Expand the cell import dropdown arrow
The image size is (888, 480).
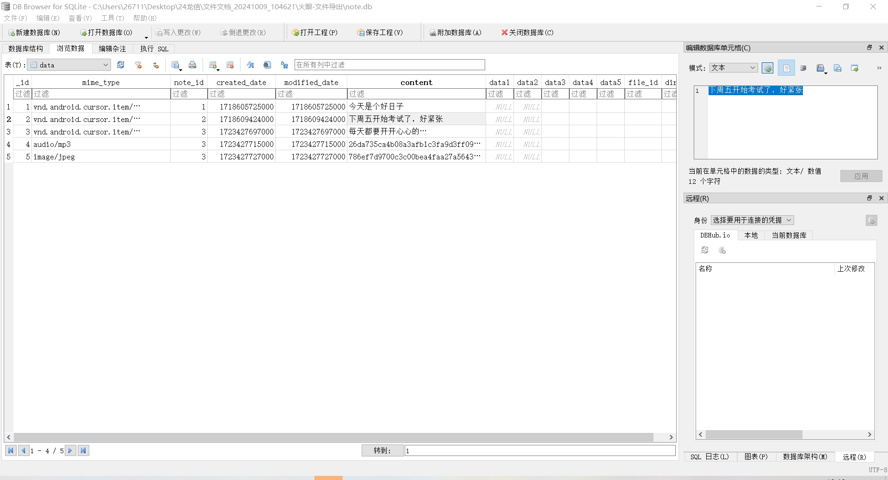[826, 73]
